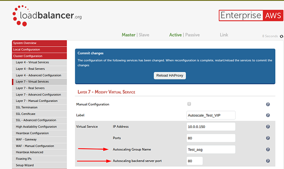
Task: Click help icon for Autoscaling backend server port
Action: 268,161
